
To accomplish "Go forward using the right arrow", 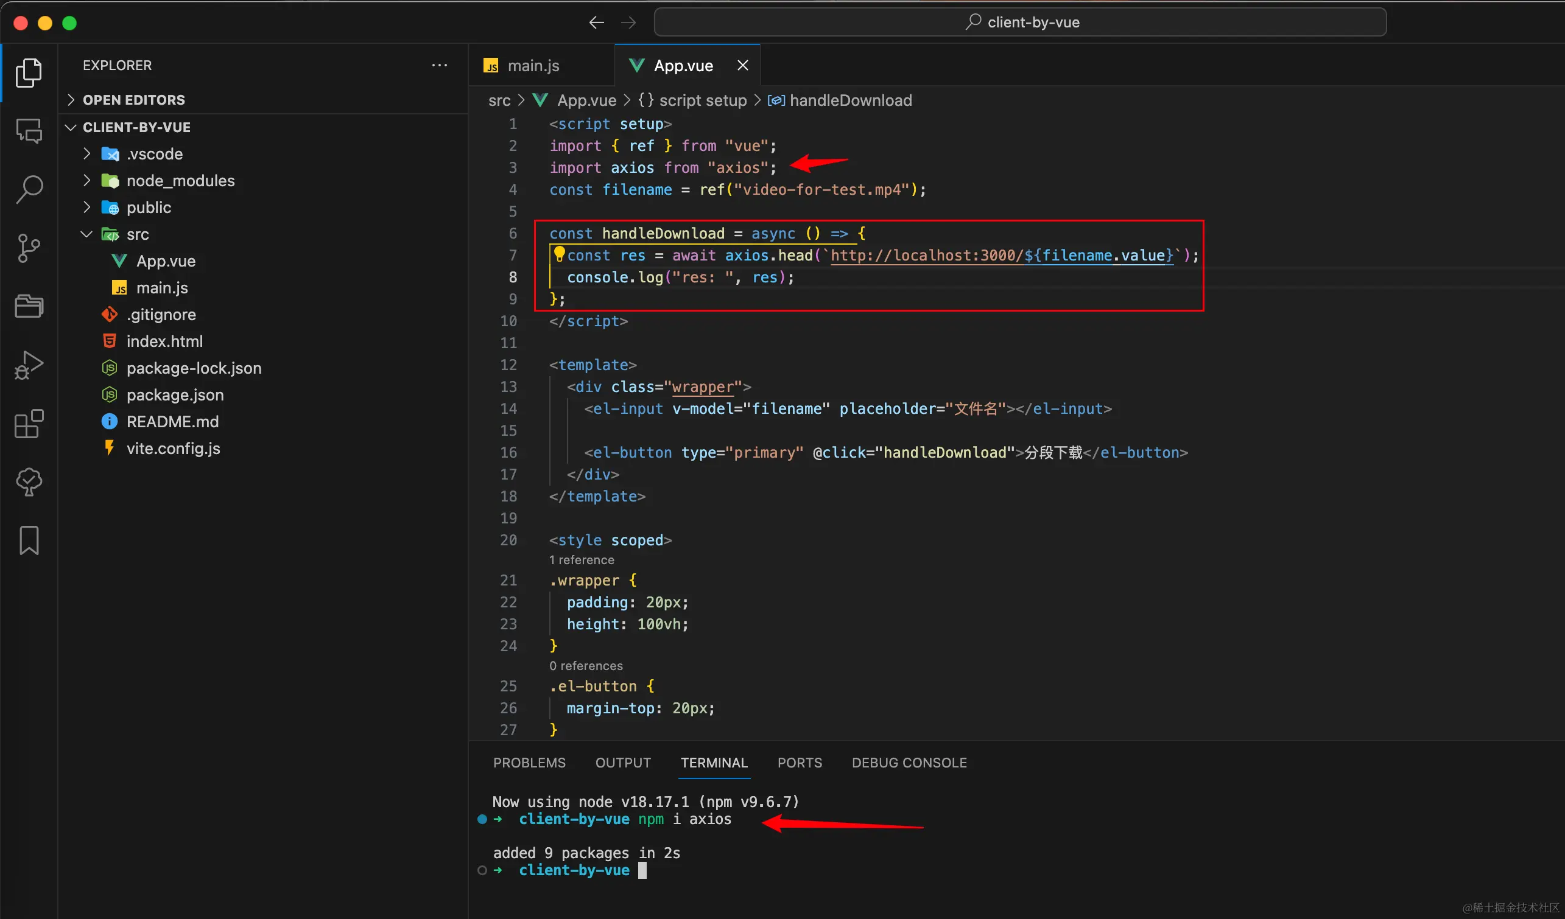I will click(x=628, y=23).
